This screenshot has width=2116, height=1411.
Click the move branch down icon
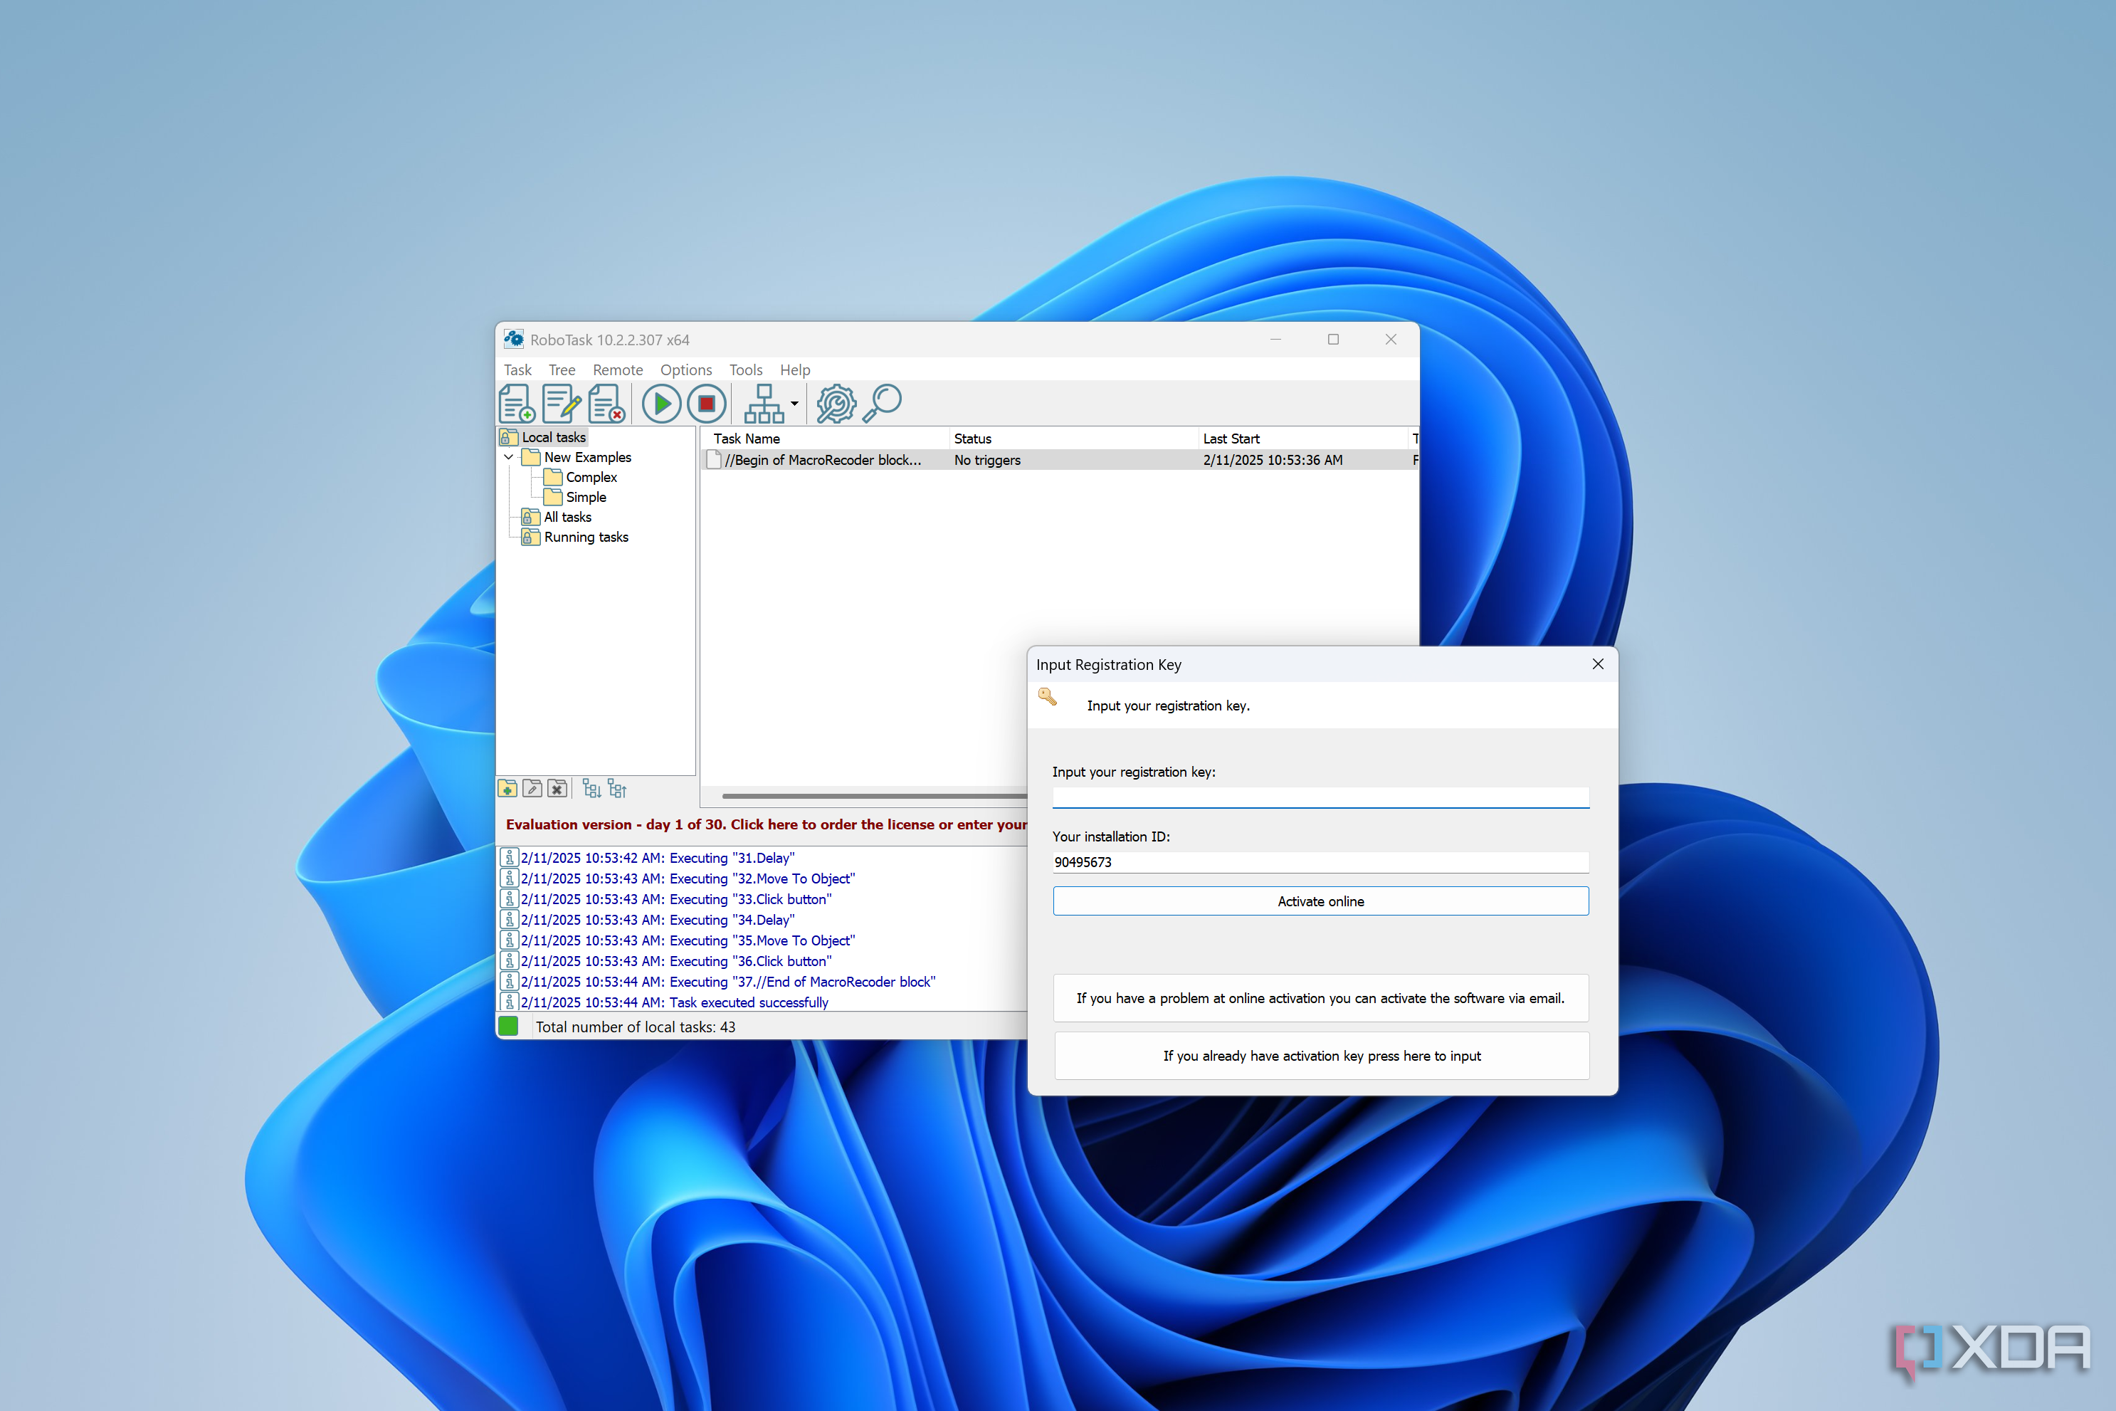[x=592, y=788]
